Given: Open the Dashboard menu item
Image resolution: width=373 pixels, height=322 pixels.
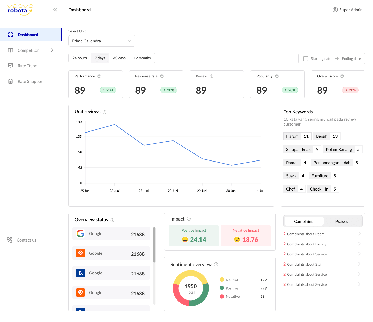Looking at the screenshot, I should pyautogui.click(x=28, y=35).
